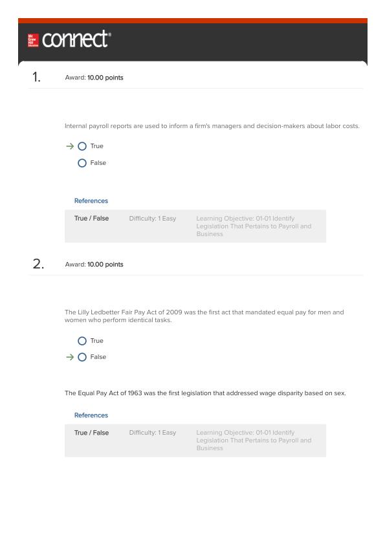Click Difficulty: 1 Easy under question 1

tap(153, 219)
